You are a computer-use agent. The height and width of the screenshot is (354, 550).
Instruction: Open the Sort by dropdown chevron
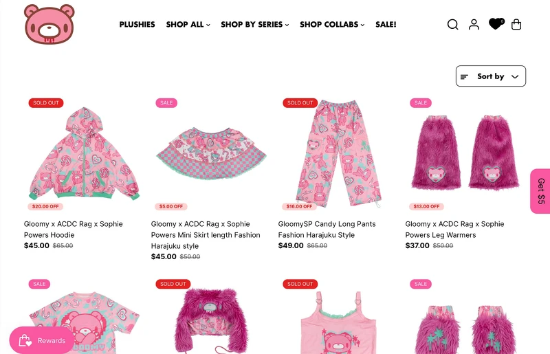[515, 76]
